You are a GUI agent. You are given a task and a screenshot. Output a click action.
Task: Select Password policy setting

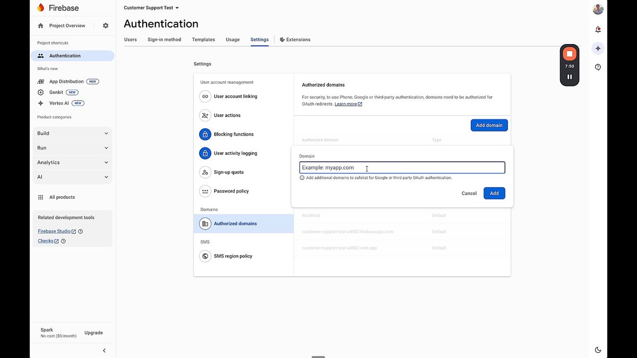(x=244, y=191)
